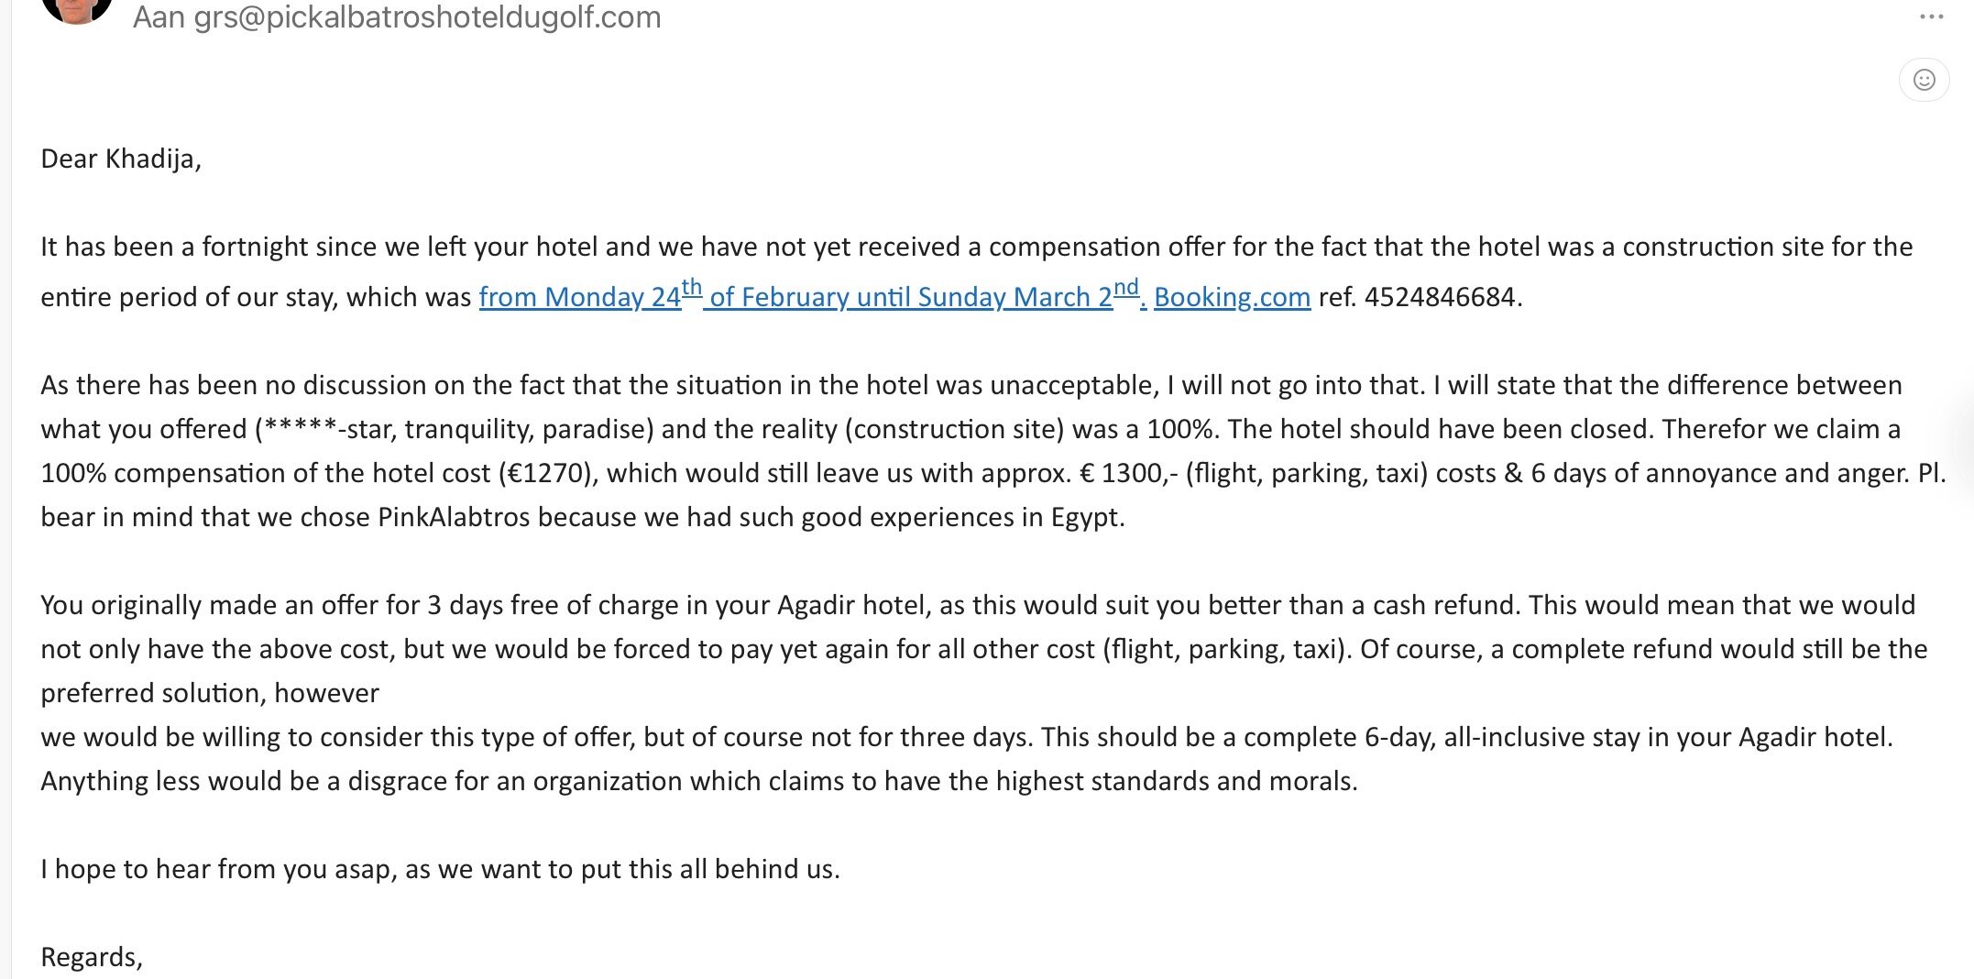The image size is (1974, 979).
Task: Click the sender's profile picture avatar
Action: (77, 9)
